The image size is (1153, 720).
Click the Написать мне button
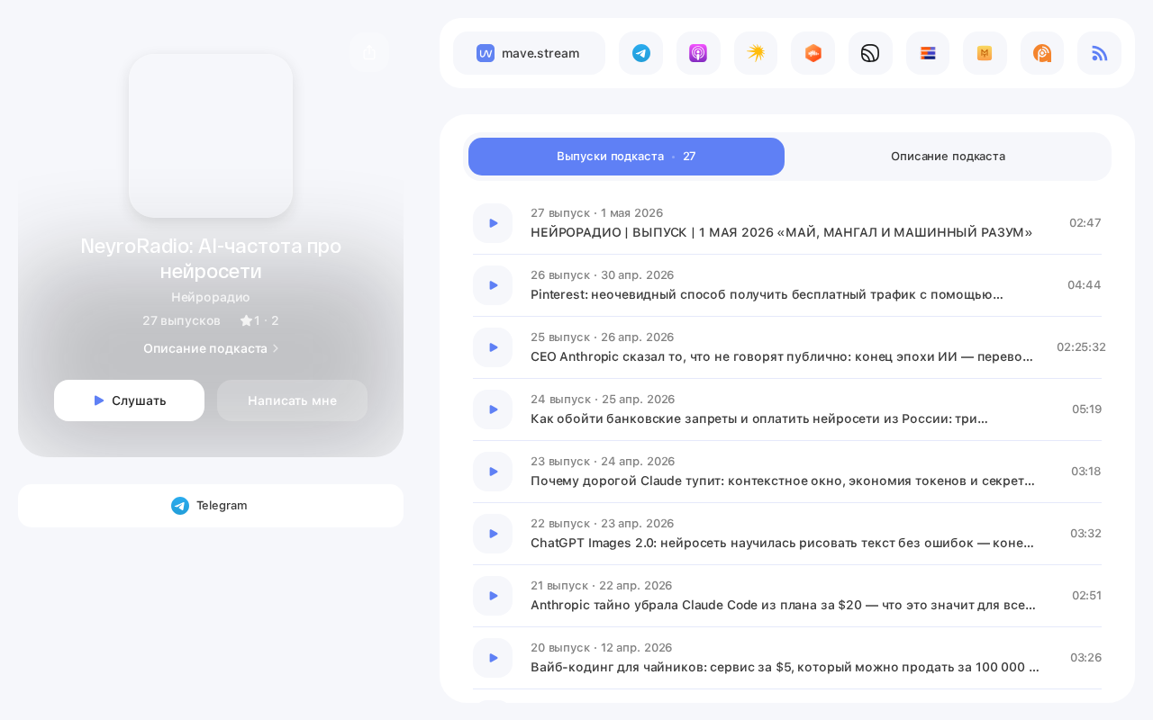tap(292, 400)
